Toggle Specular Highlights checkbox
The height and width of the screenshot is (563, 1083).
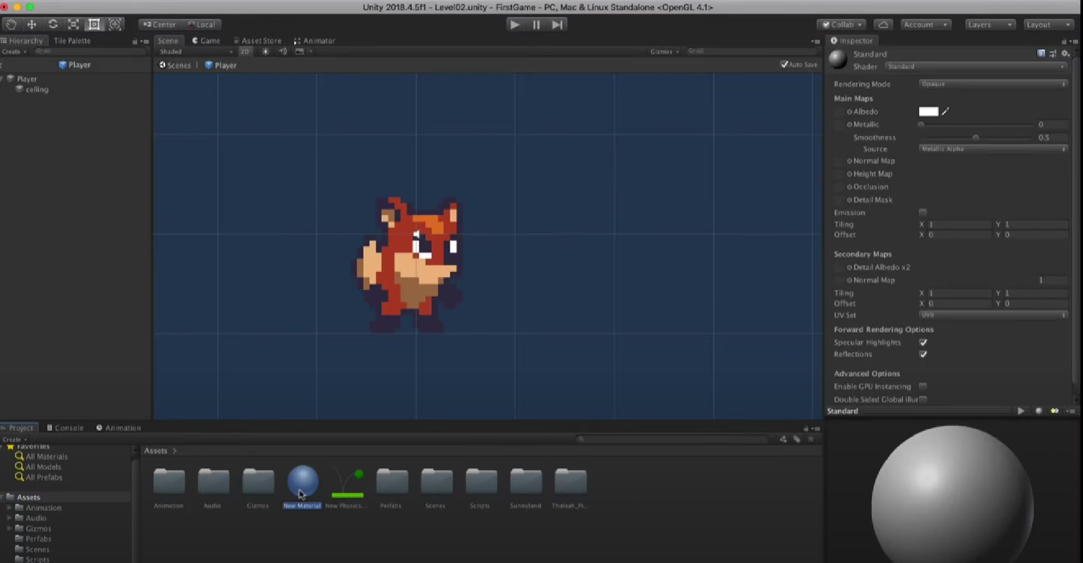(923, 342)
